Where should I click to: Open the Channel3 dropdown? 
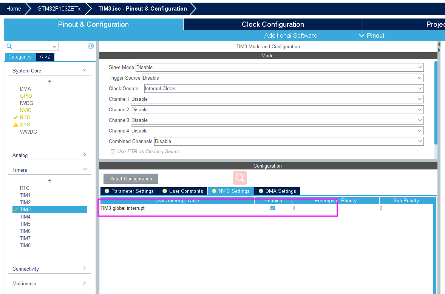(x=277, y=120)
